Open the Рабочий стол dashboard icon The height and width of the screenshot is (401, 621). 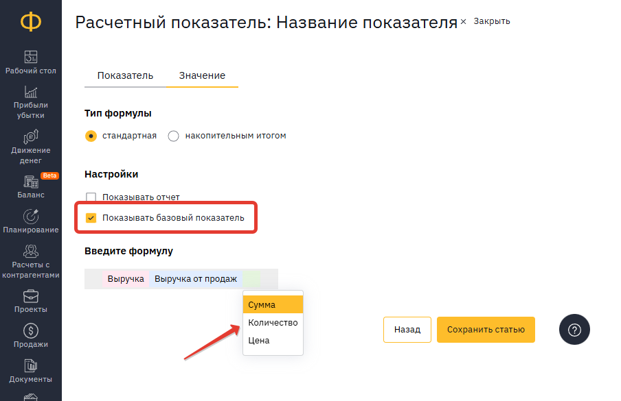[31, 57]
